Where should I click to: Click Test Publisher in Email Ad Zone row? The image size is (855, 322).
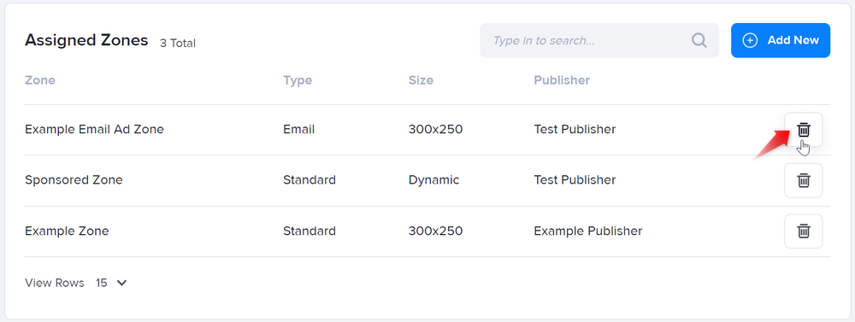[575, 129]
